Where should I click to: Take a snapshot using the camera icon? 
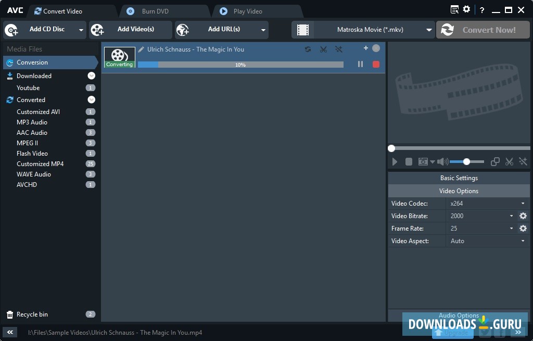pyautogui.click(x=424, y=162)
